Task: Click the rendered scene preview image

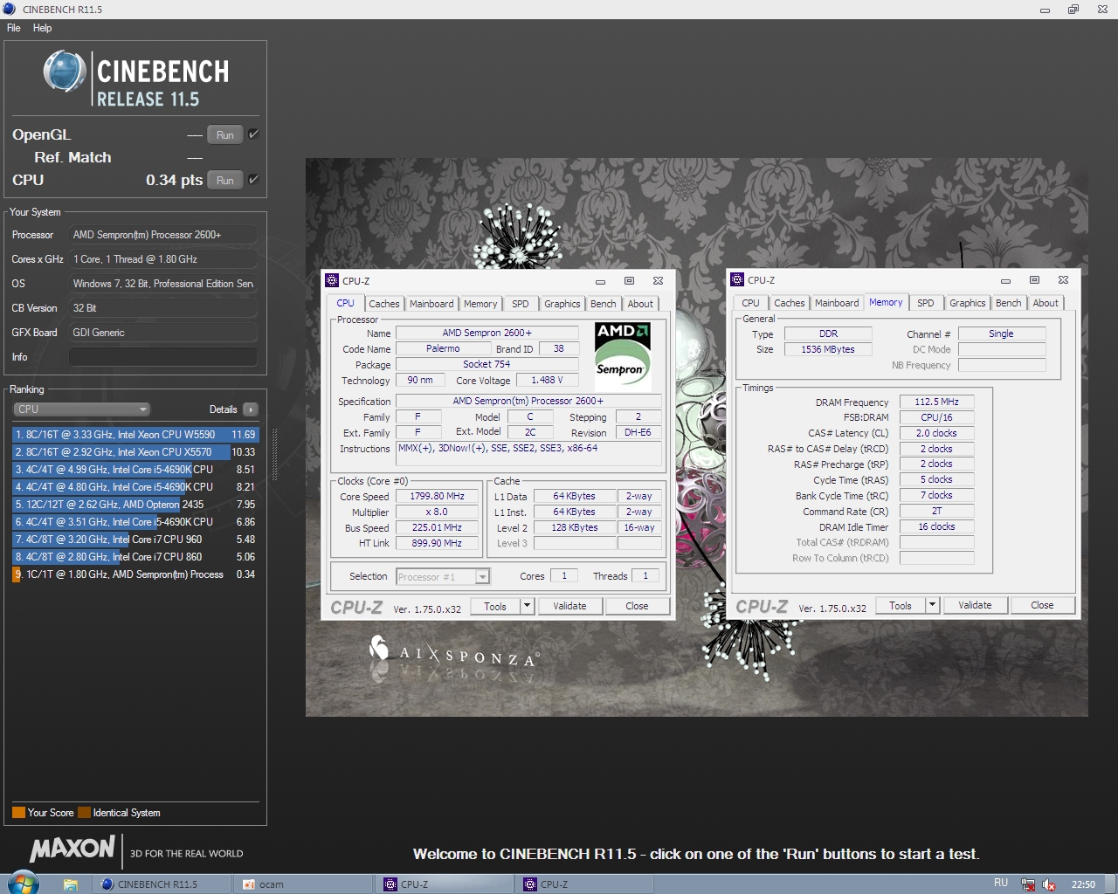Action: [696, 437]
